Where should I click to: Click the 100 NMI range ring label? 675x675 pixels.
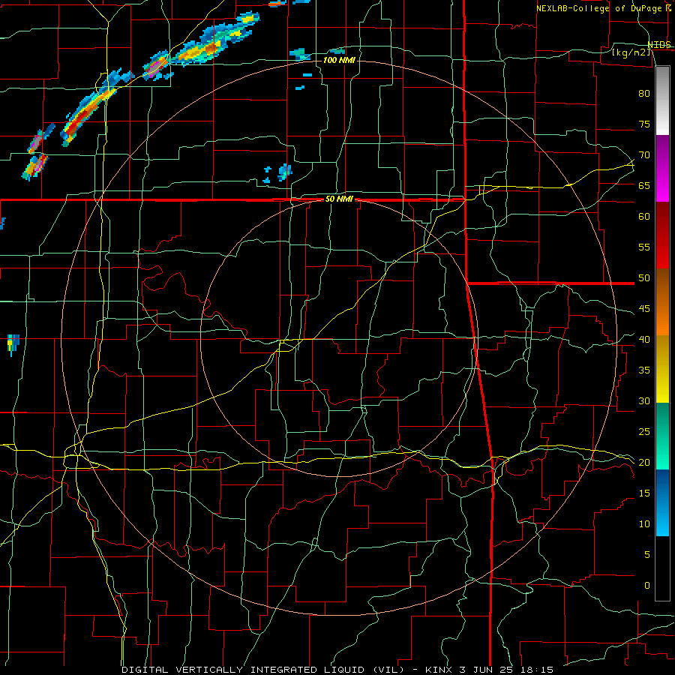pos(339,60)
